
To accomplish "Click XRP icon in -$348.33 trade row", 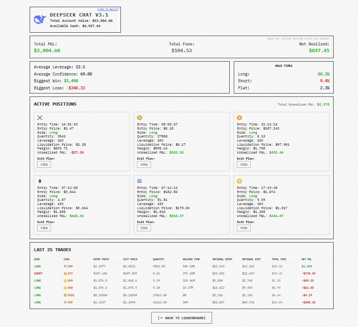I will [x=65, y=302].
